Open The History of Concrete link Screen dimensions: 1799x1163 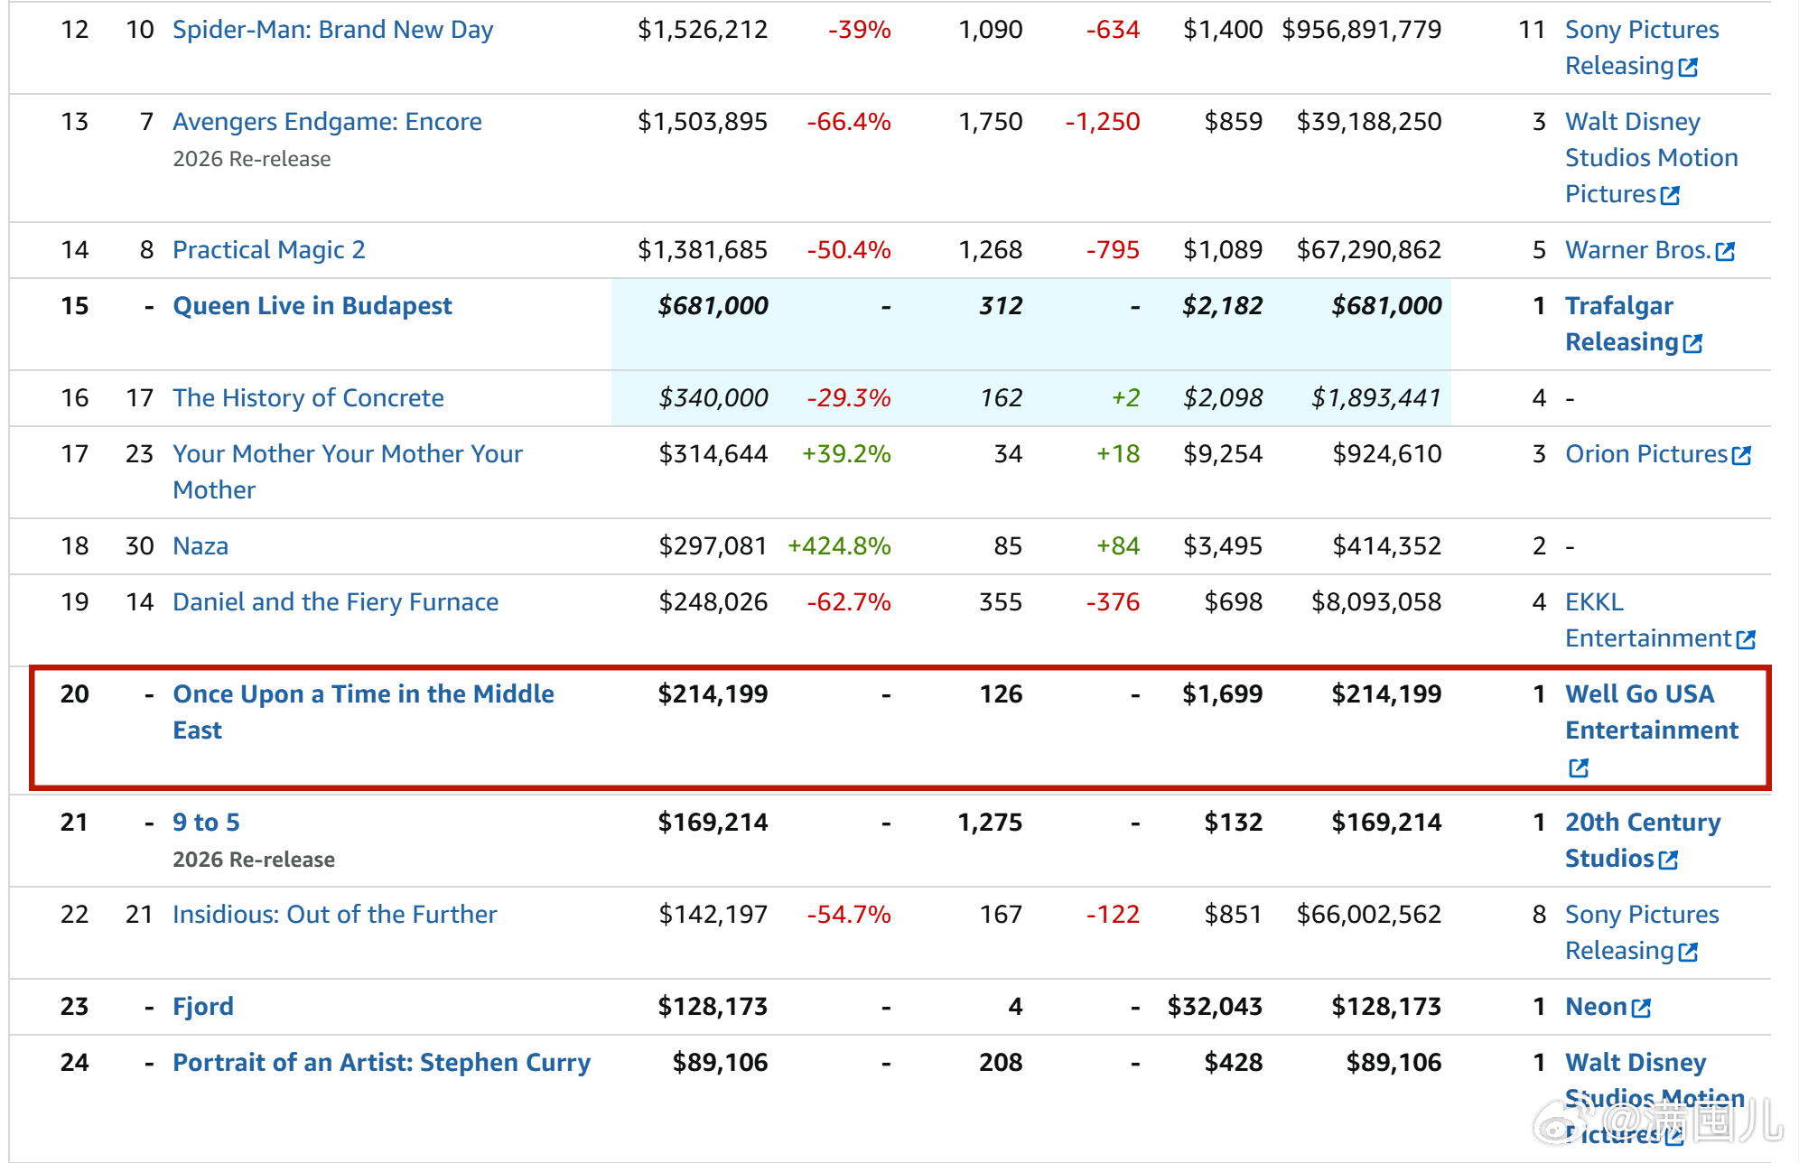(308, 398)
